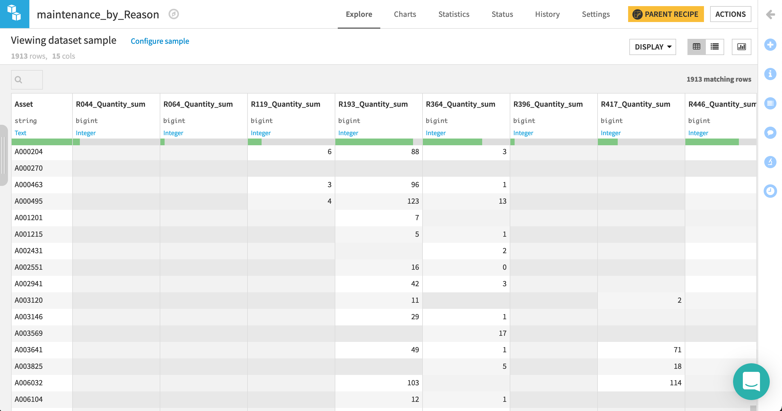Screen dimensions: 782x411
Task: Click the blue plus icon in the sidebar
Action: (x=771, y=45)
